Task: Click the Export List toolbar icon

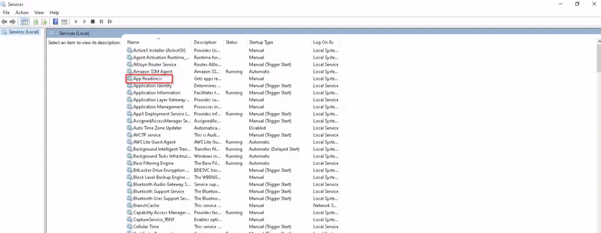Action: 44,22
